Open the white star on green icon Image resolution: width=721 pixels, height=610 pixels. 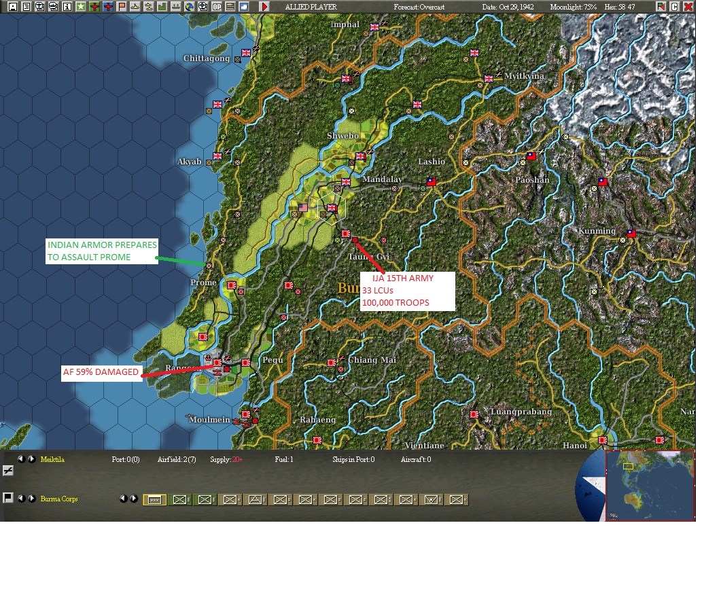tap(81, 6)
